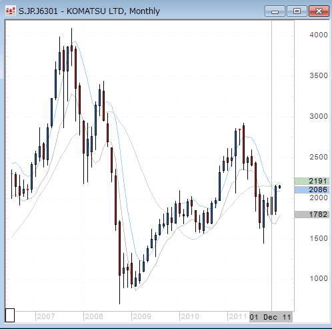Click the 2500 price axis label
Image resolution: width=332 pixels, height=329 pixels.
point(319,157)
